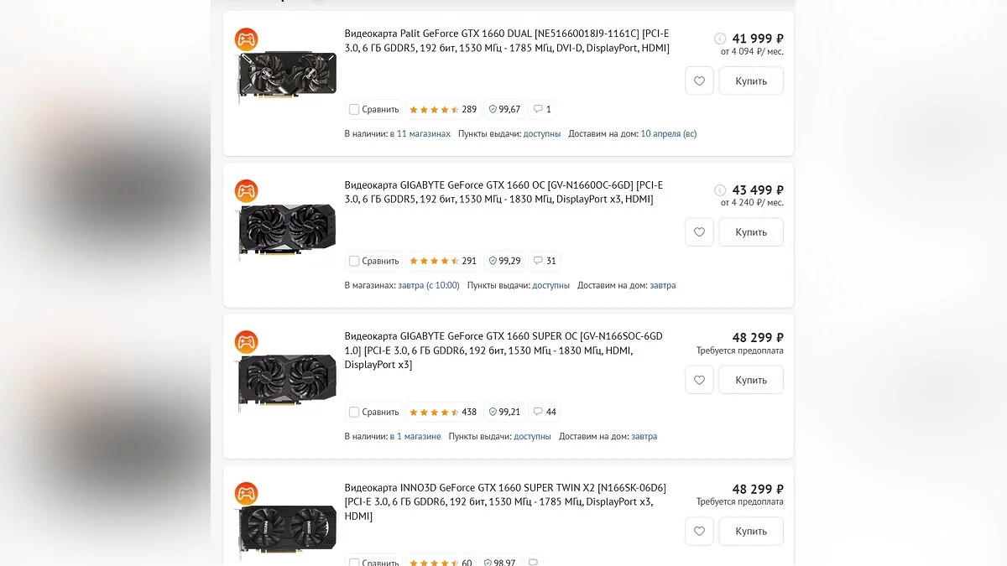Open the 'в 11 магазинах' availability link
The image size is (1007, 566).
(420, 134)
